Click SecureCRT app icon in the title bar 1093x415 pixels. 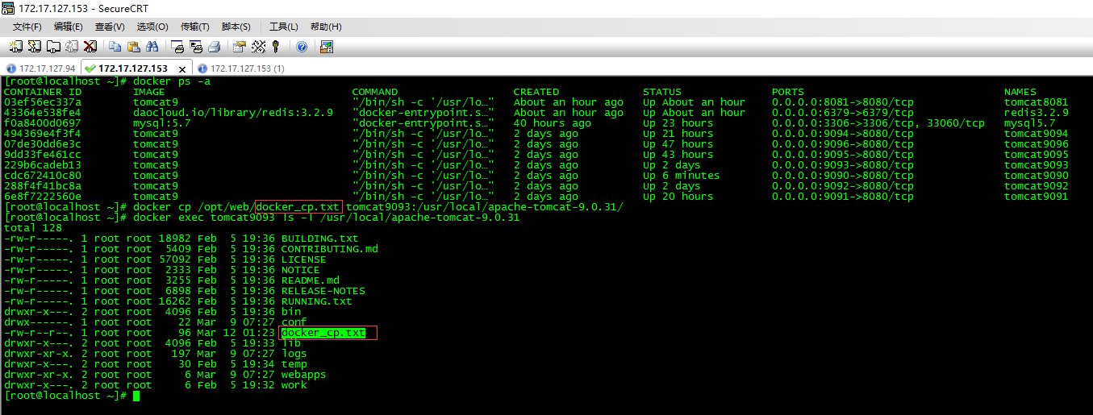click(8, 8)
